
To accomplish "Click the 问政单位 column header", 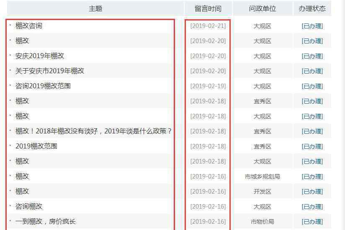I will (262, 8).
